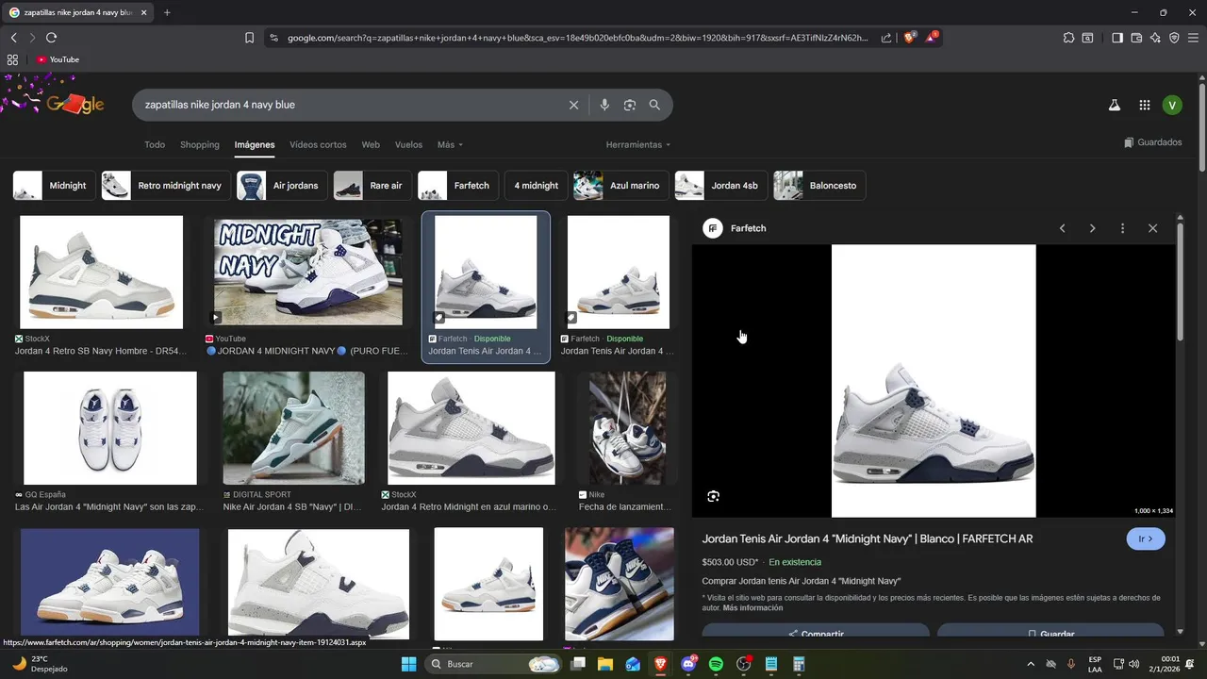Image resolution: width=1207 pixels, height=679 pixels.
Task: Open Brave Shields lion icon
Action: point(910,38)
